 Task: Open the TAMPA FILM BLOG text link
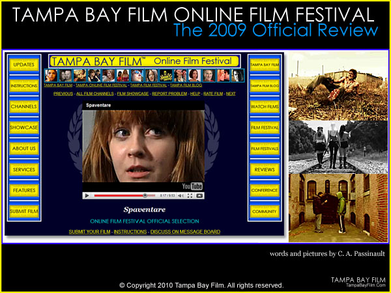pyautogui.click(x=186, y=85)
